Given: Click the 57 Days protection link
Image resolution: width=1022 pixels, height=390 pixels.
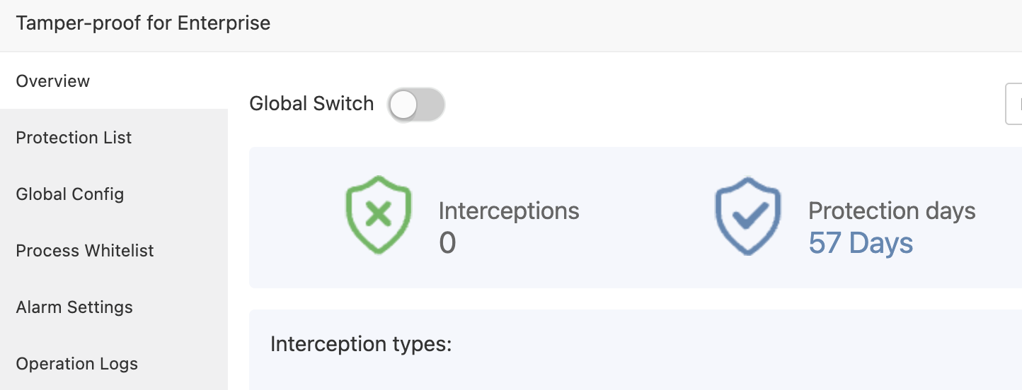Looking at the screenshot, I should [861, 243].
